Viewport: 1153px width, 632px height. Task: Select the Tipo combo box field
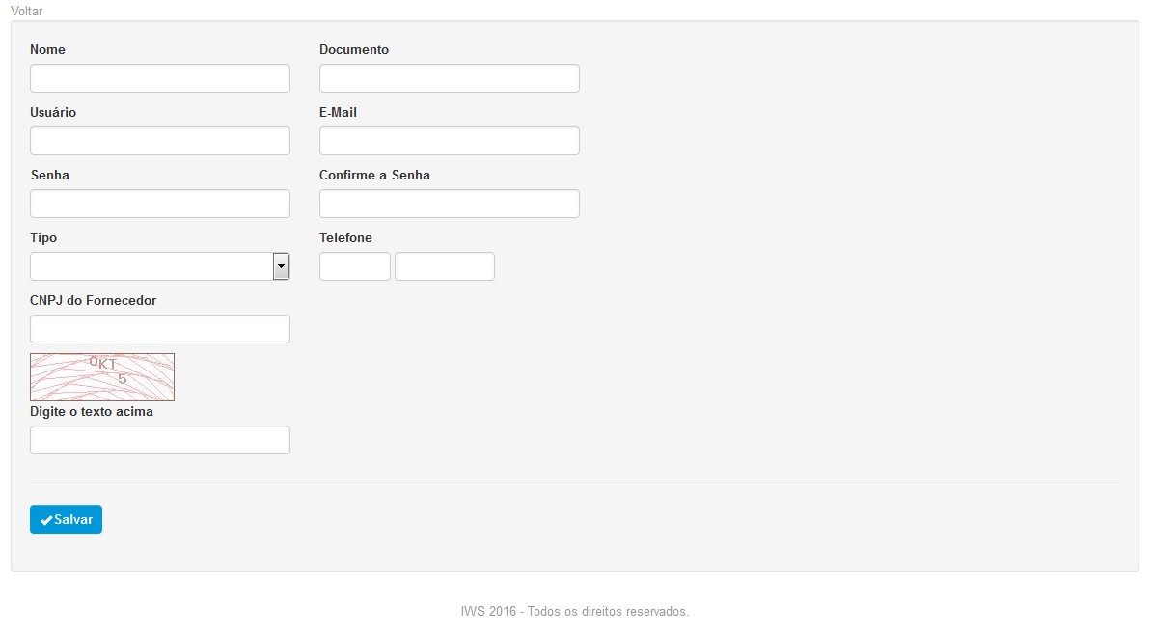point(159,266)
